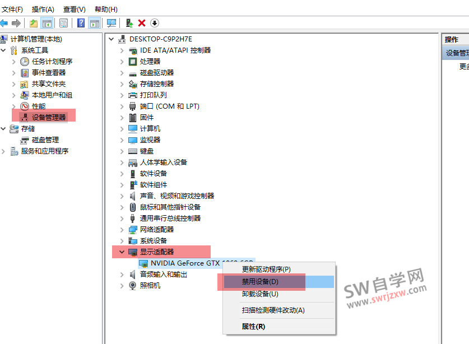Click the properties toolbar icon
The image size is (469, 344).
pyautogui.click(x=63, y=23)
